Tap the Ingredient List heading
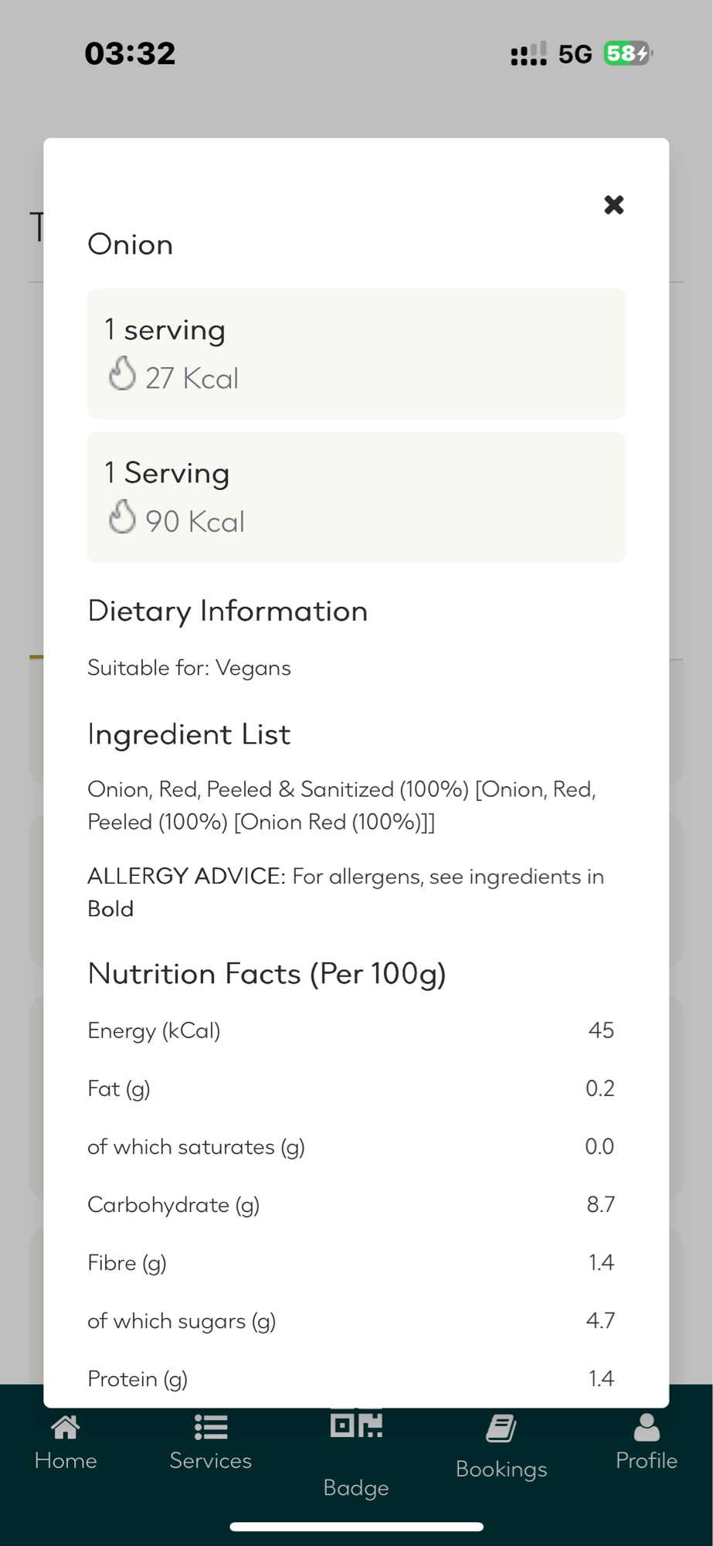The width and height of the screenshot is (713, 1546). 188,734
